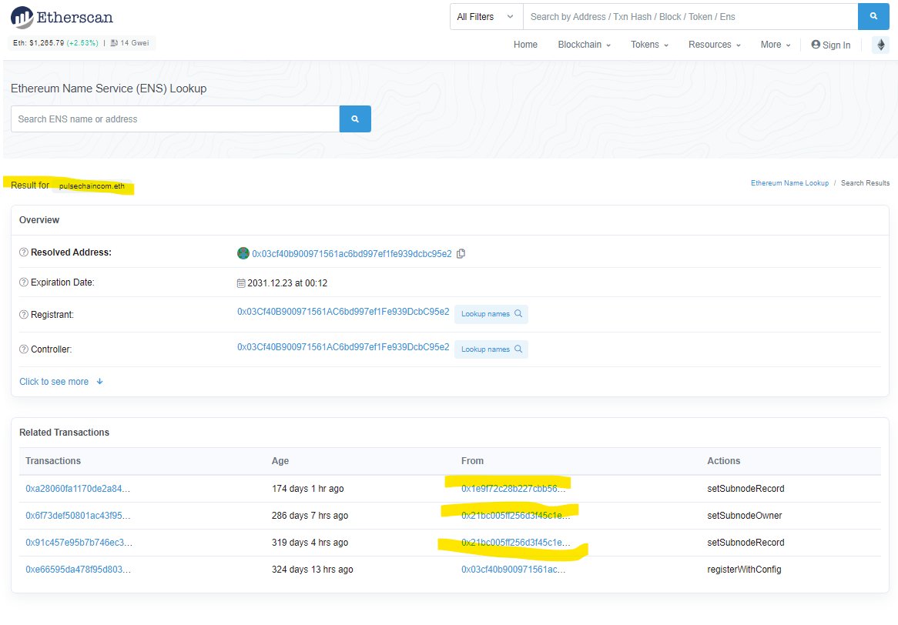
Task: Click Lookup names next to Controller
Action: tap(491, 349)
